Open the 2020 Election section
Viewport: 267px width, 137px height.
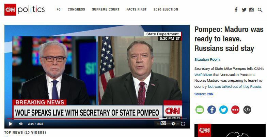click(166, 9)
